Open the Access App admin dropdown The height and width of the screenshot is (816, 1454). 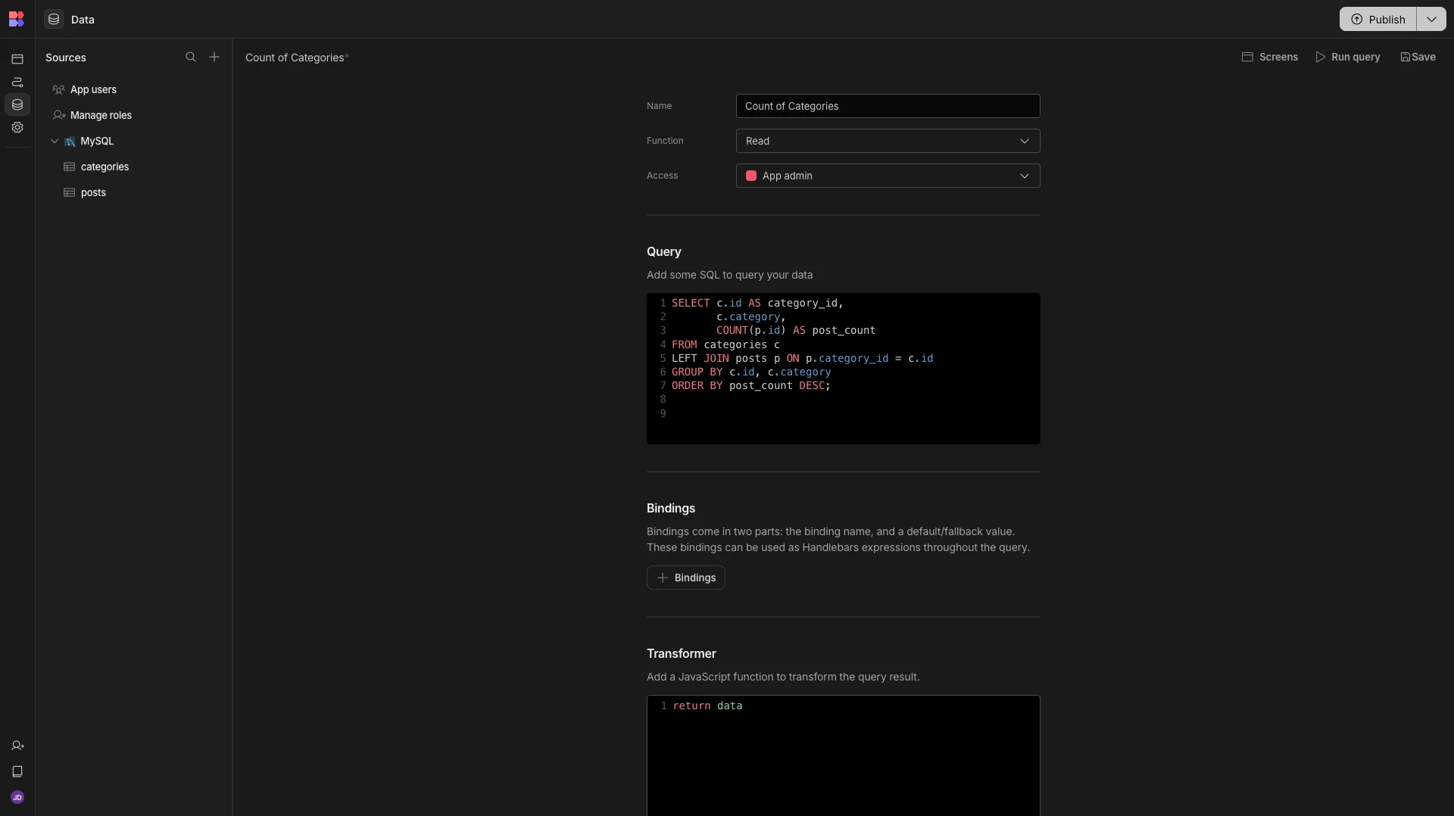tap(888, 176)
